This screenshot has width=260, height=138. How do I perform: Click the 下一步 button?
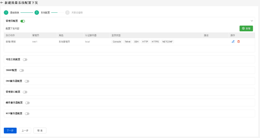[x=10, y=131]
